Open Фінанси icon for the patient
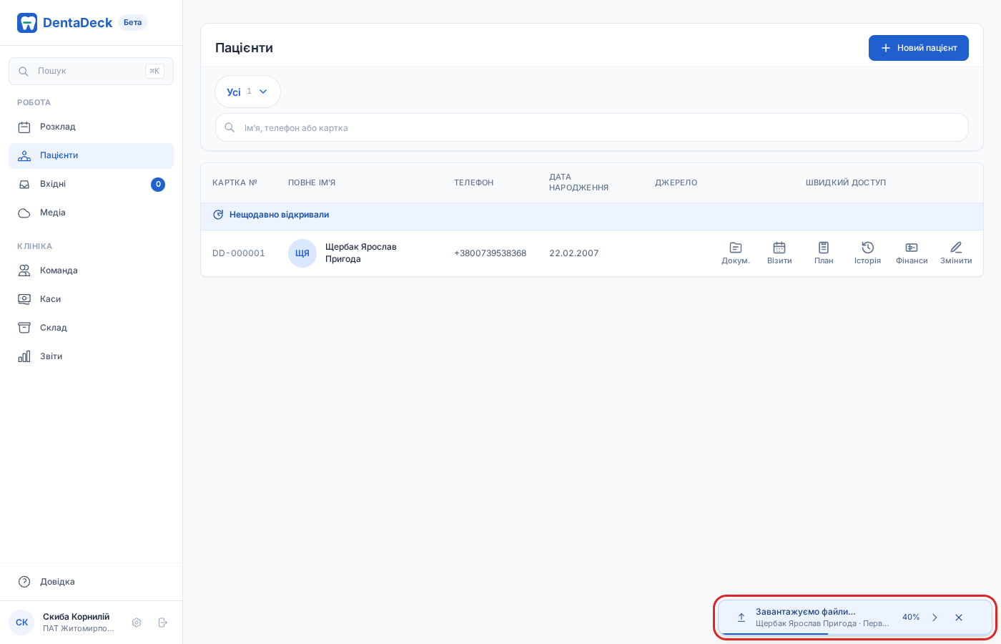Viewport: 1001px width, 644px height. pos(912,253)
